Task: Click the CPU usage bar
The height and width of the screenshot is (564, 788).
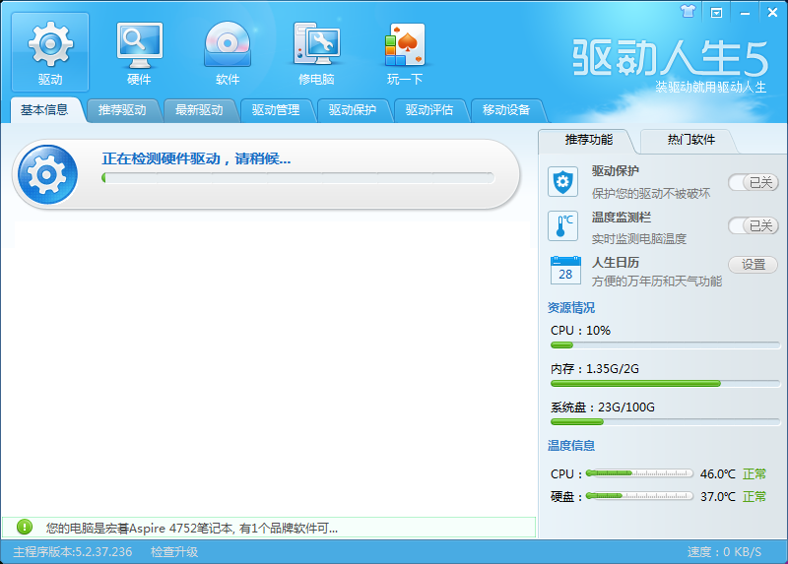Action: 666,345
